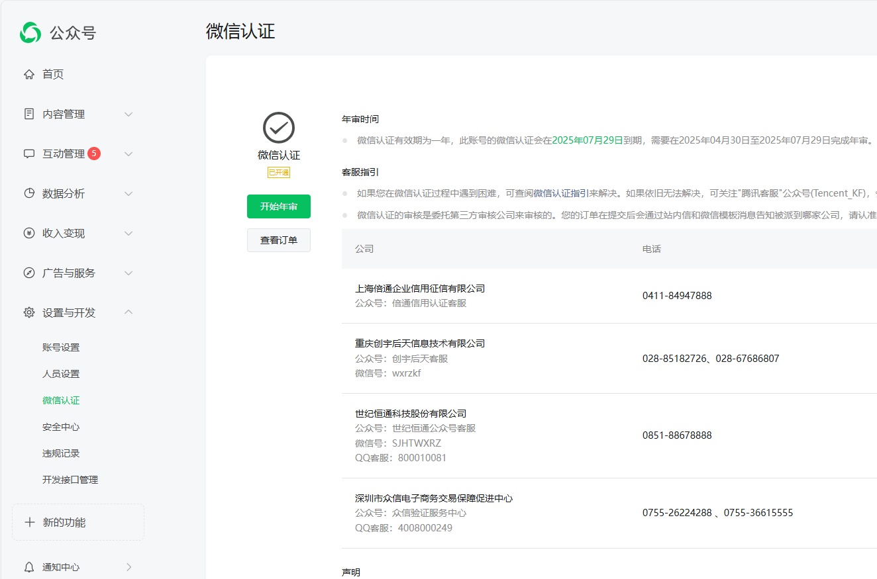Click the 微信认证 page title
The height and width of the screenshot is (579, 877).
240,31
